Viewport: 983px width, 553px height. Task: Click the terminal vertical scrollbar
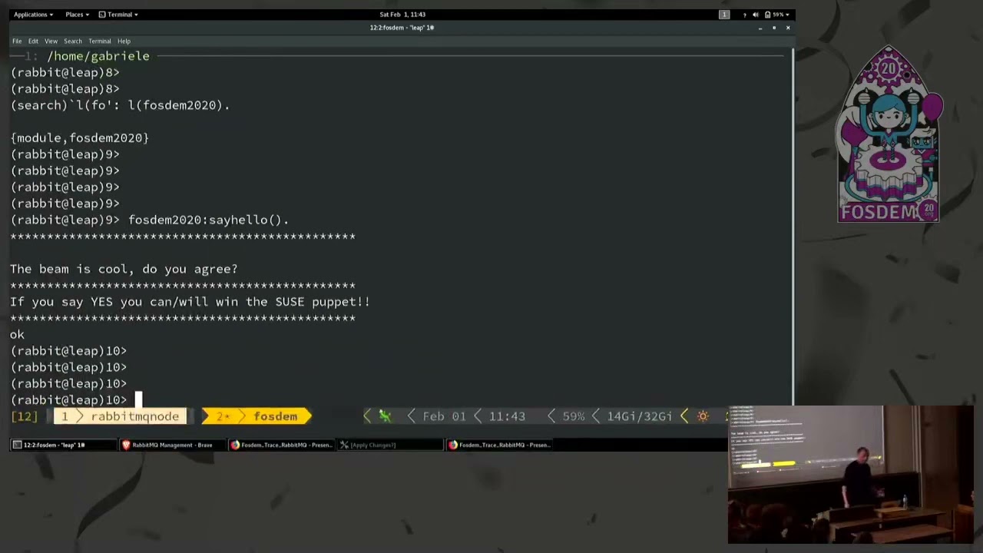(793, 227)
